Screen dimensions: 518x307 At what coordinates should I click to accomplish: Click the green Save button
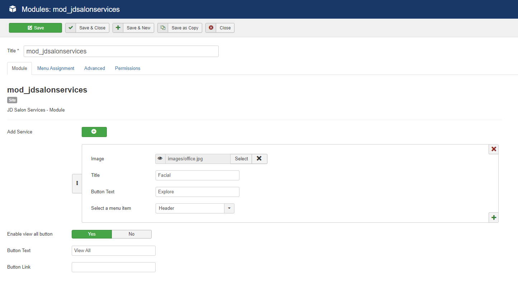(x=35, y=28)
